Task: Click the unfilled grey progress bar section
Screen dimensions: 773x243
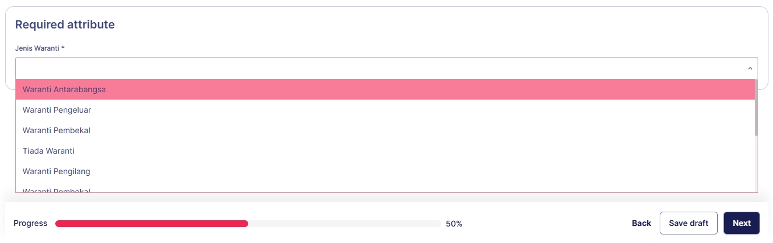Action: point(344,224)
